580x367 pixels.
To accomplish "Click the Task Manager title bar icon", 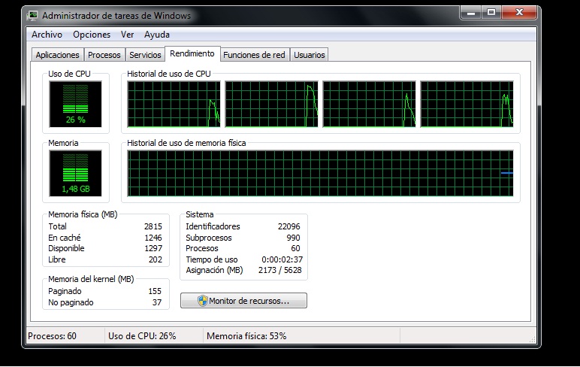I will coord(33,16).
